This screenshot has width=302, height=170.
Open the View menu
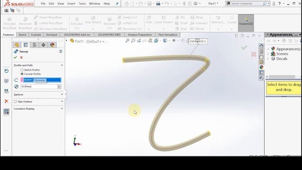click(x=61, y=3)
